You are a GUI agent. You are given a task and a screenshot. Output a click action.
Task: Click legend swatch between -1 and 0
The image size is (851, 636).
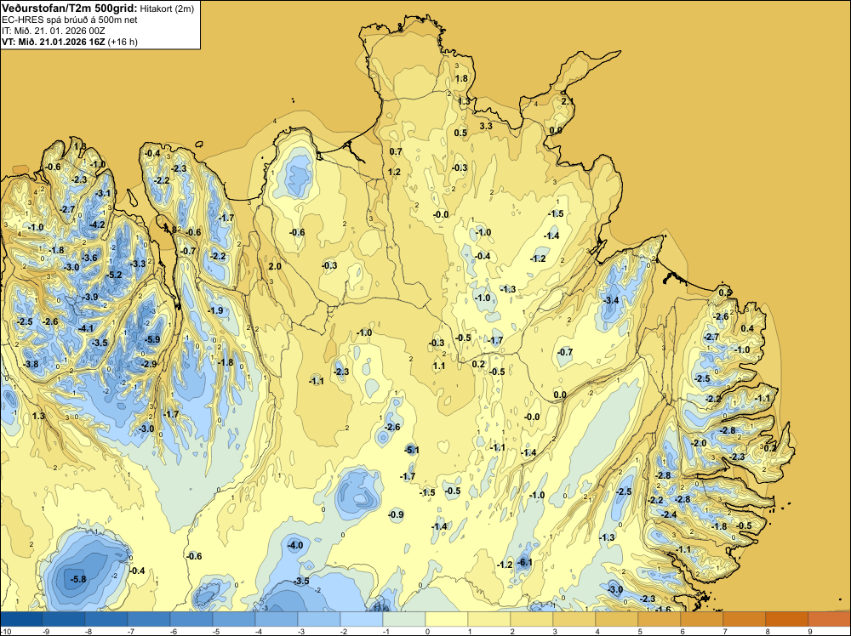click(x=403, y=619)
